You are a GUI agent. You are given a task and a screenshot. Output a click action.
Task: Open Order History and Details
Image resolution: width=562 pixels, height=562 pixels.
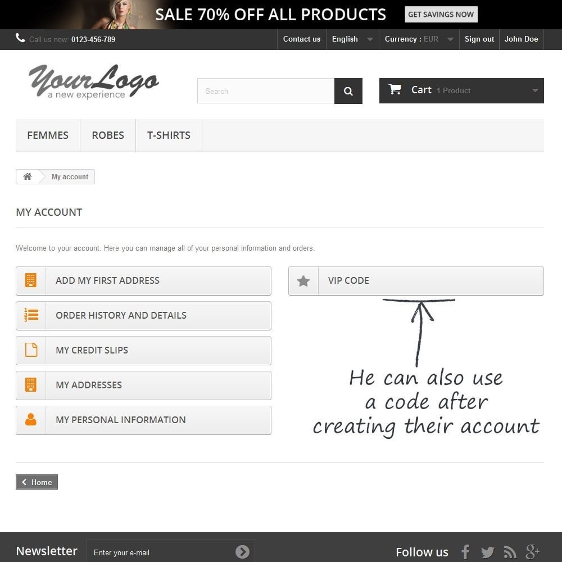tap(143, 315)
